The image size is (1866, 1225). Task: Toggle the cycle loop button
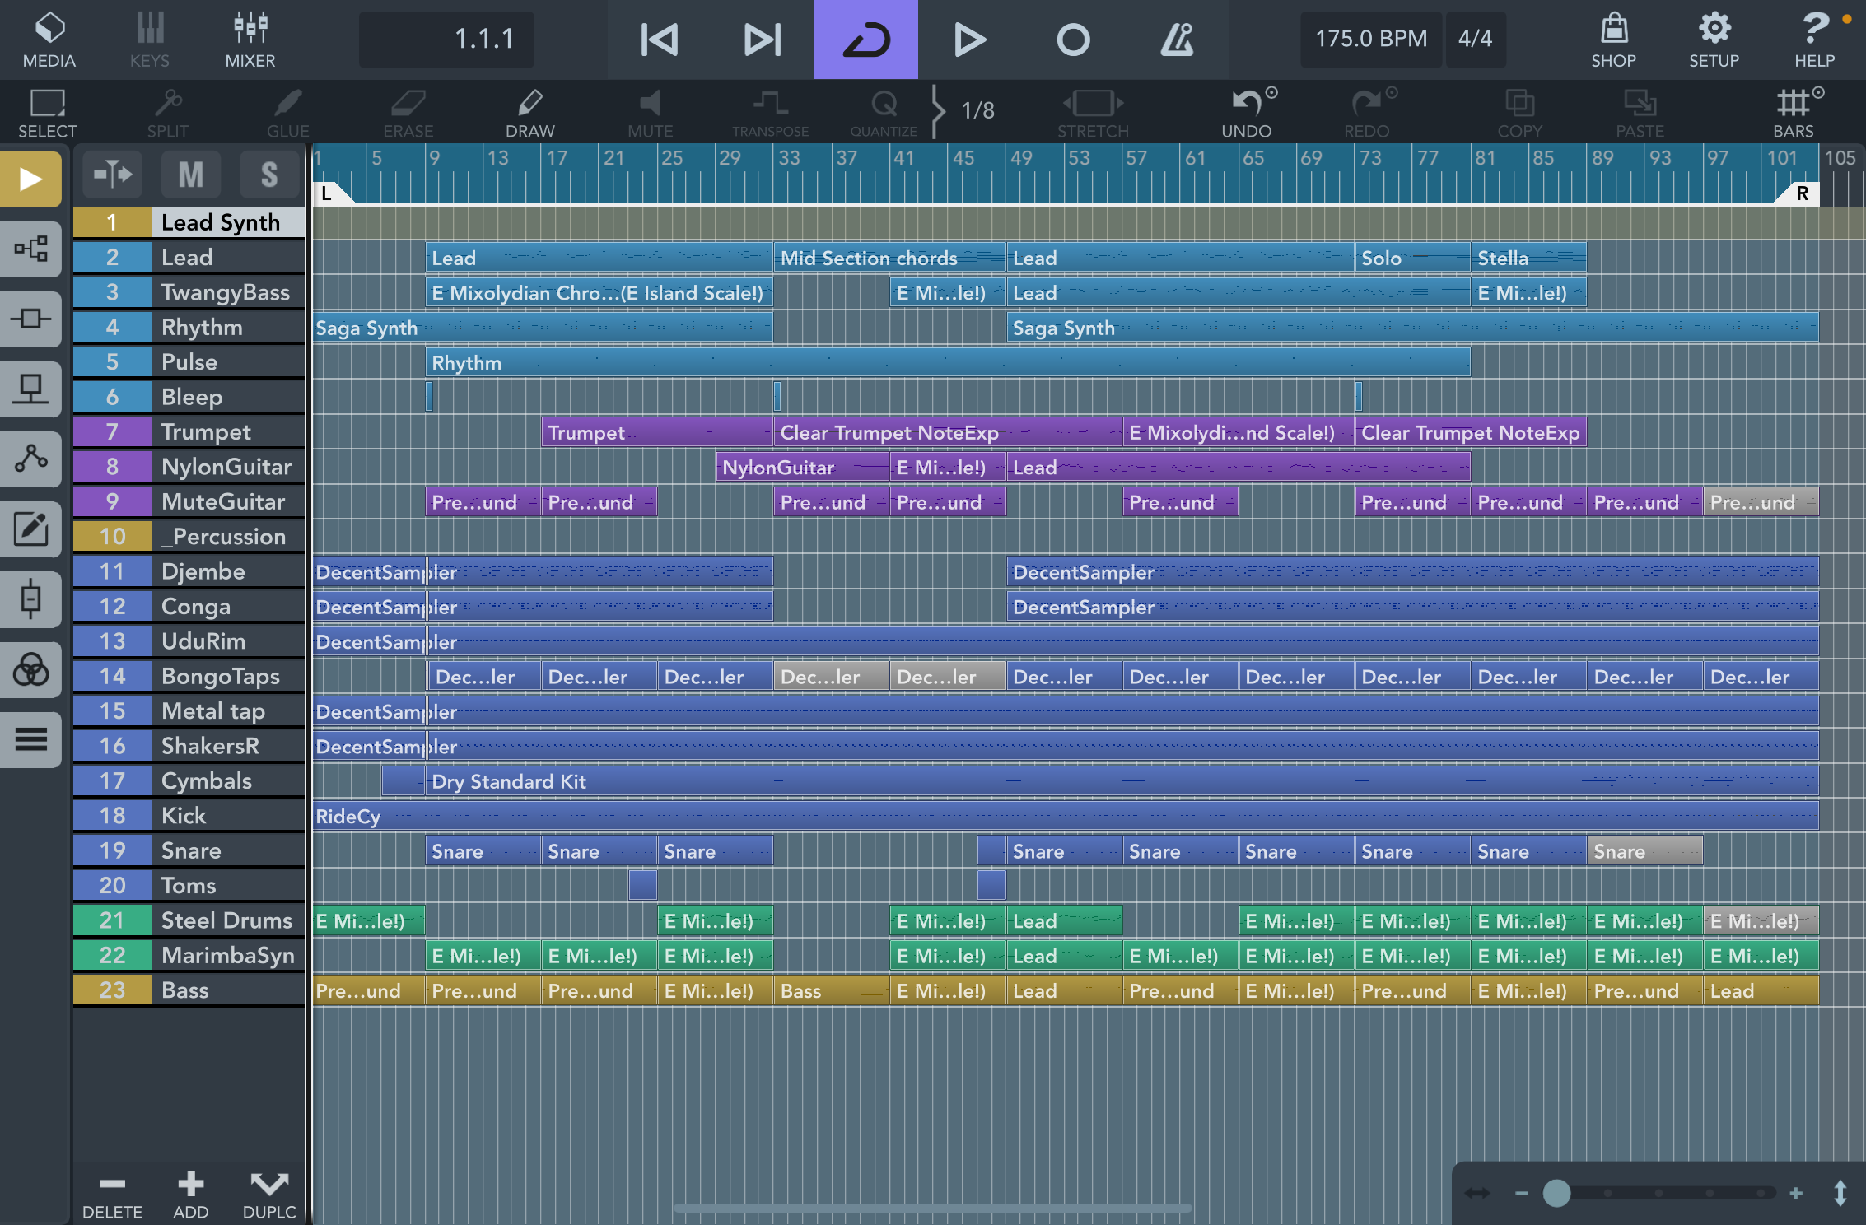coord(865,39)
